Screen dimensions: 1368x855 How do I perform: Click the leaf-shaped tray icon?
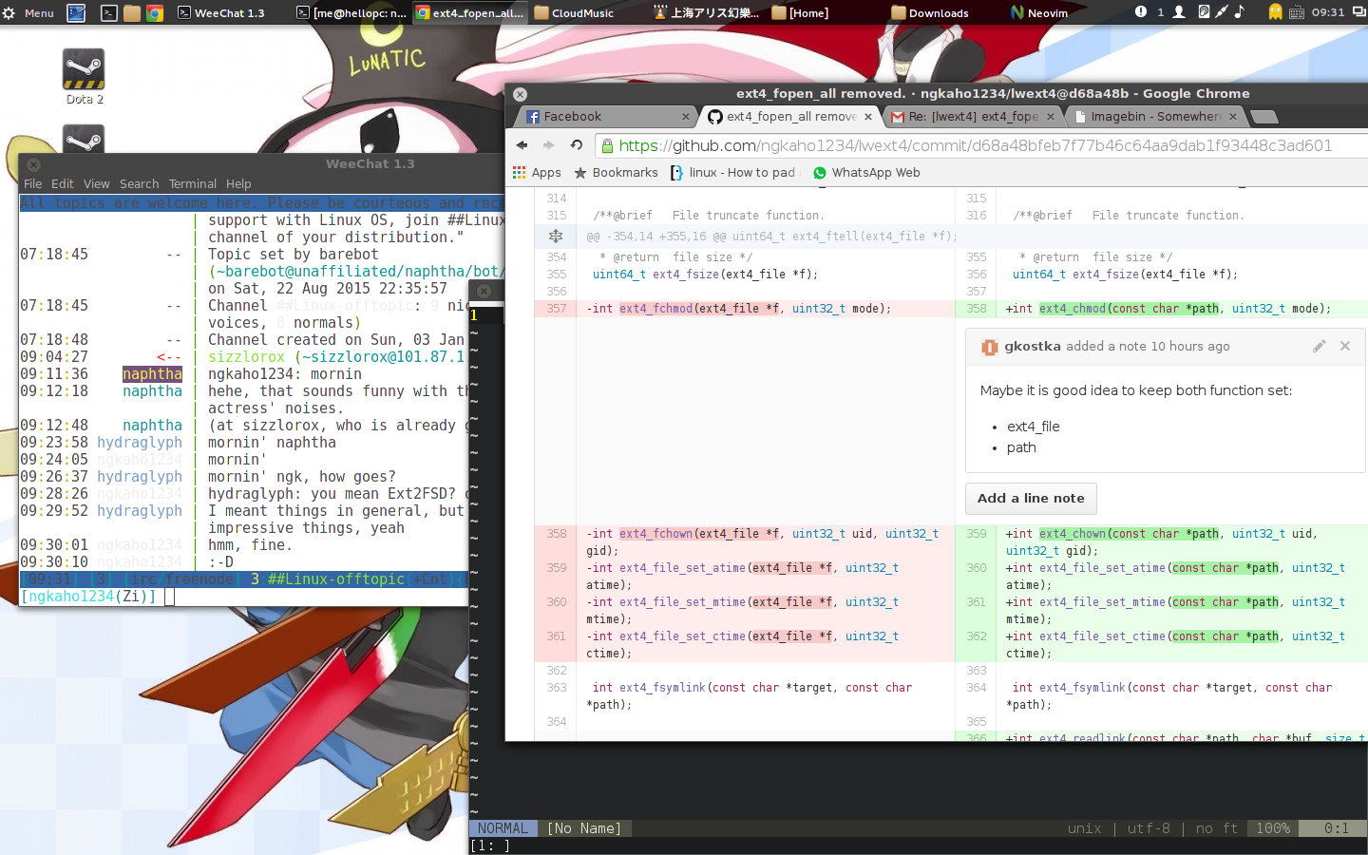coord(1204,11)
